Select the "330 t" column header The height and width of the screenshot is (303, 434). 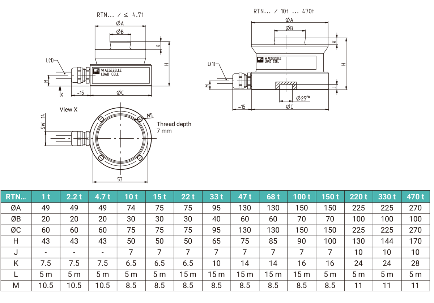[x=387, y=197]
